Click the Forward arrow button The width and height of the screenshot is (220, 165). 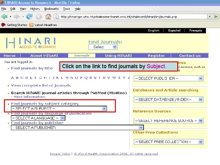[x=17, y=17]
